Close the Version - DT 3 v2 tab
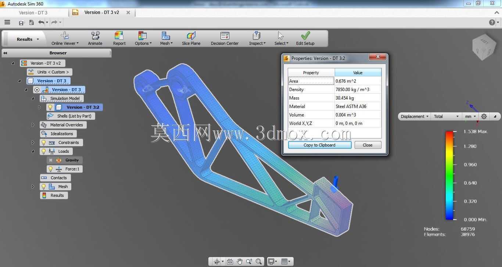The height and width of the screenshot is (267, 502). click(x=128, y=12)
